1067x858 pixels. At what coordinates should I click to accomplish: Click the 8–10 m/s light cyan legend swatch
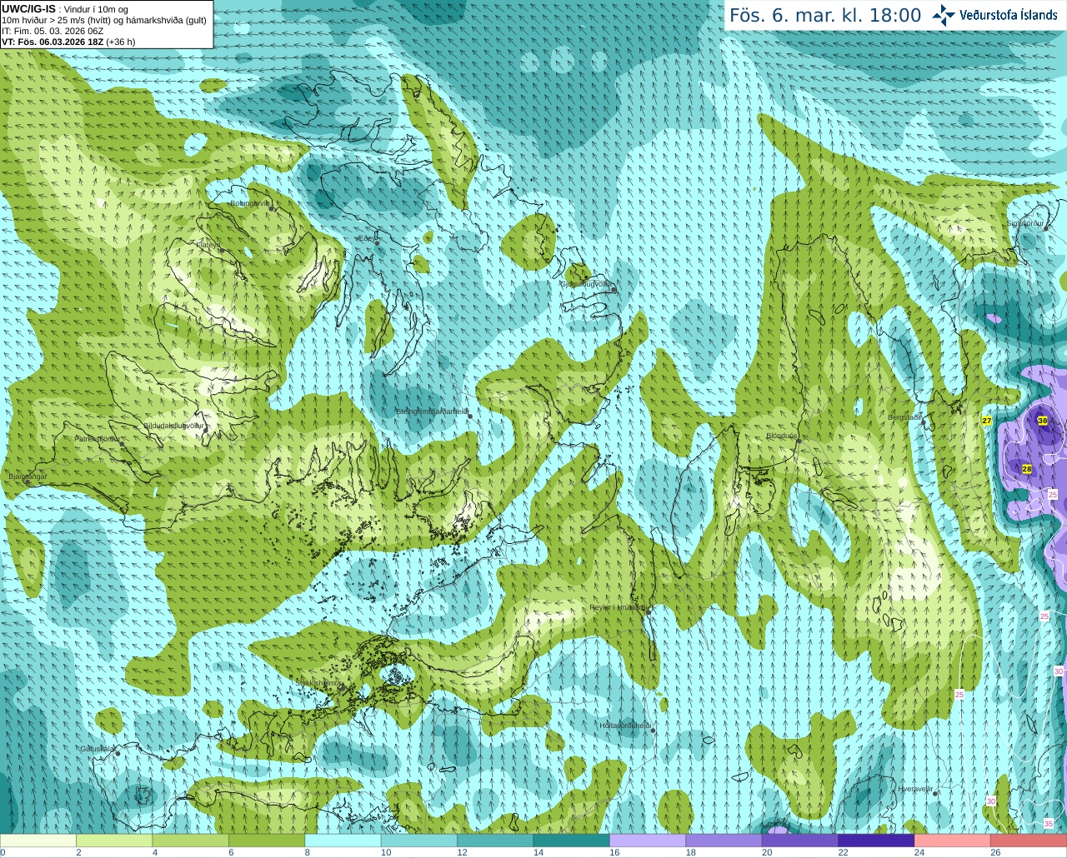(343, 841)
